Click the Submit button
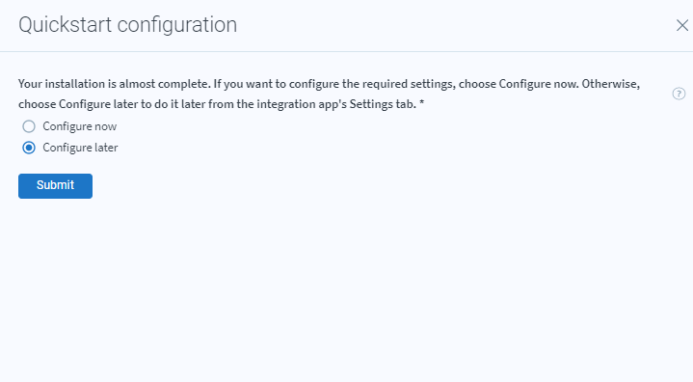 pyautogui.click(x=55, y=185)
